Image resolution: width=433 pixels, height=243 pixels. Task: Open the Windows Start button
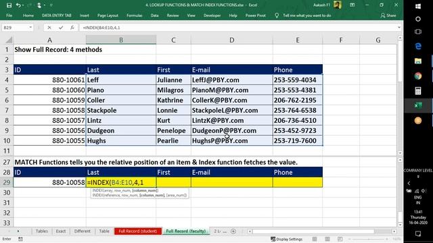point(418,6)
